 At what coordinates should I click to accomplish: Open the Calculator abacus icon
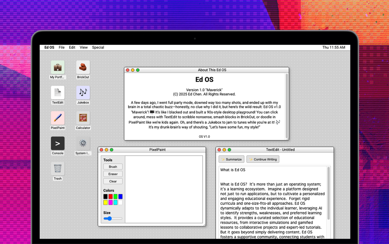point(83,118)
